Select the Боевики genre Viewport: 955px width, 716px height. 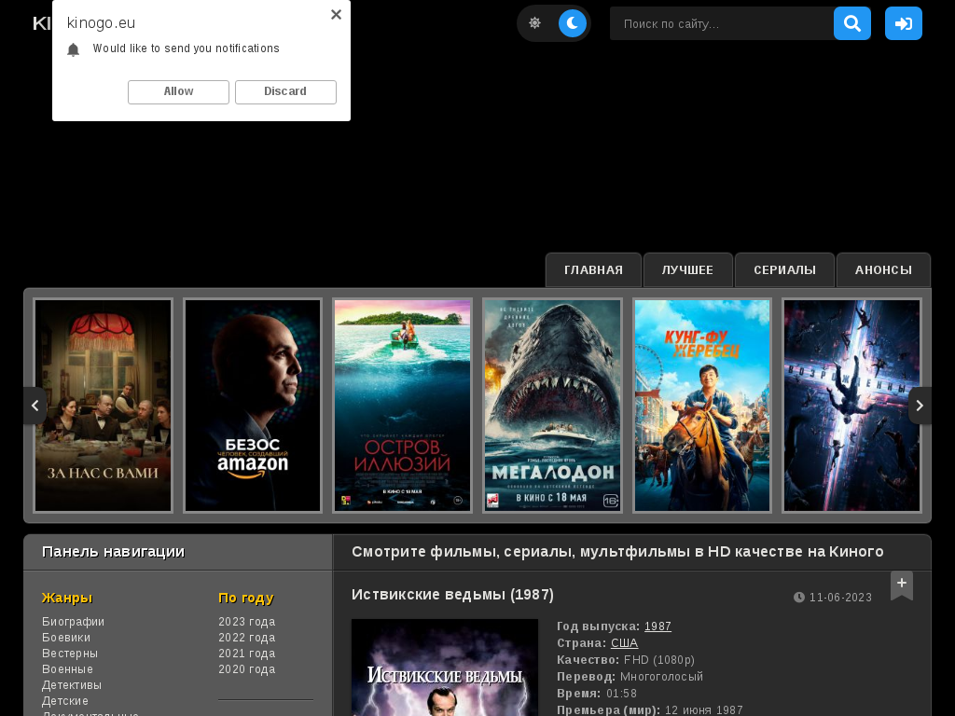click(x=66, y=638)
